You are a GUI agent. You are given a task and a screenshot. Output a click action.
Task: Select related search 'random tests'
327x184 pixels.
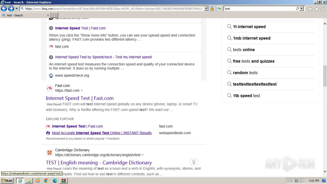[271, 73]
